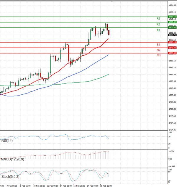Click the current price tag 1889.71
177x187 pixels.
(x=172, y=35)
